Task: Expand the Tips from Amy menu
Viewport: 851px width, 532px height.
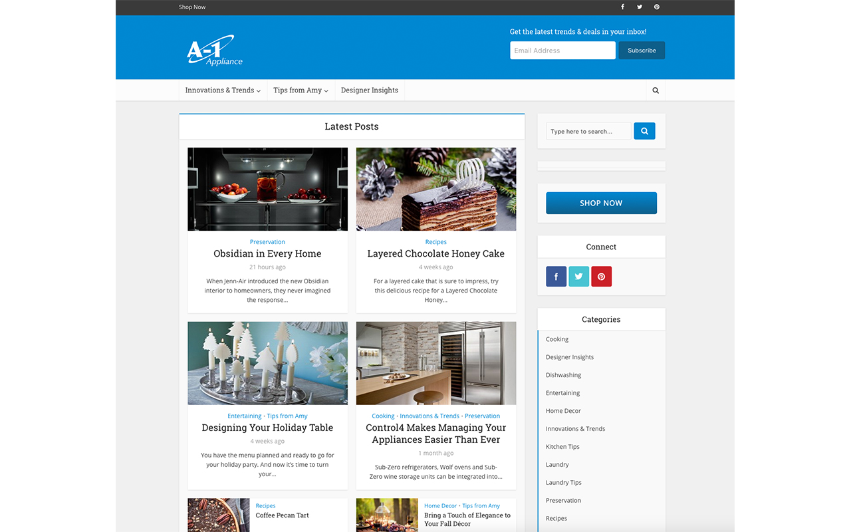Action: (x=301, y=90)
